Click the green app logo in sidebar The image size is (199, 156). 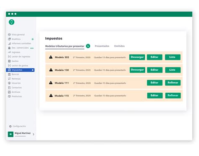pyautogui.click(x=11, y=22)
